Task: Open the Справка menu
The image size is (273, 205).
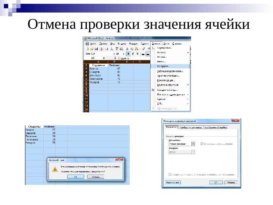Action: 177,44
